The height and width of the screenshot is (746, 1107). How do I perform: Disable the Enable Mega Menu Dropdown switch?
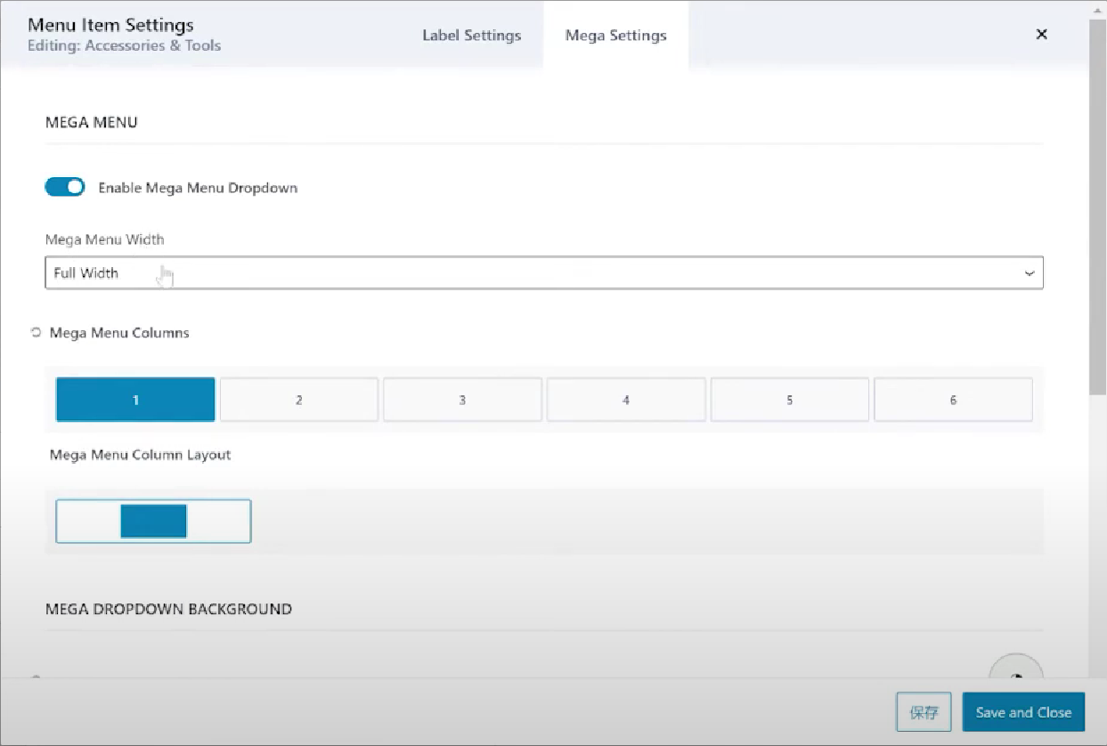tap(65, 187)
